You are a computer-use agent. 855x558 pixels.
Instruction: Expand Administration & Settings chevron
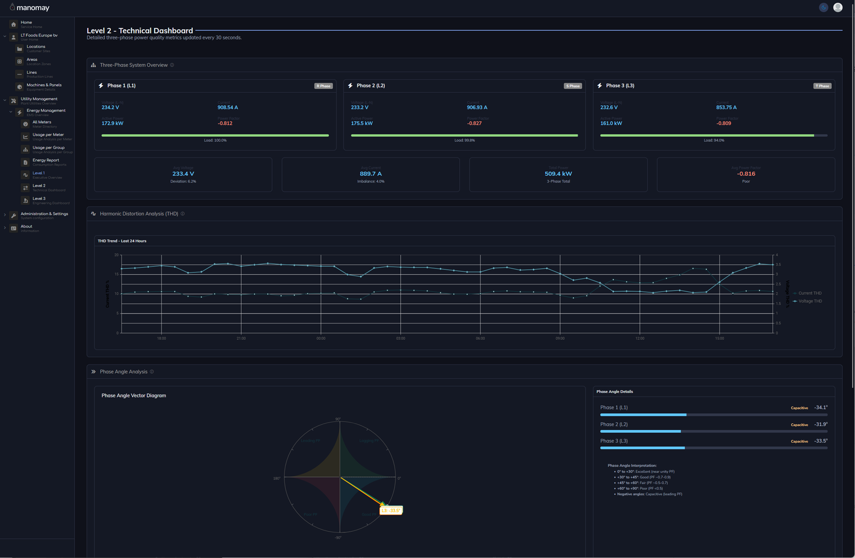[5, 215]
